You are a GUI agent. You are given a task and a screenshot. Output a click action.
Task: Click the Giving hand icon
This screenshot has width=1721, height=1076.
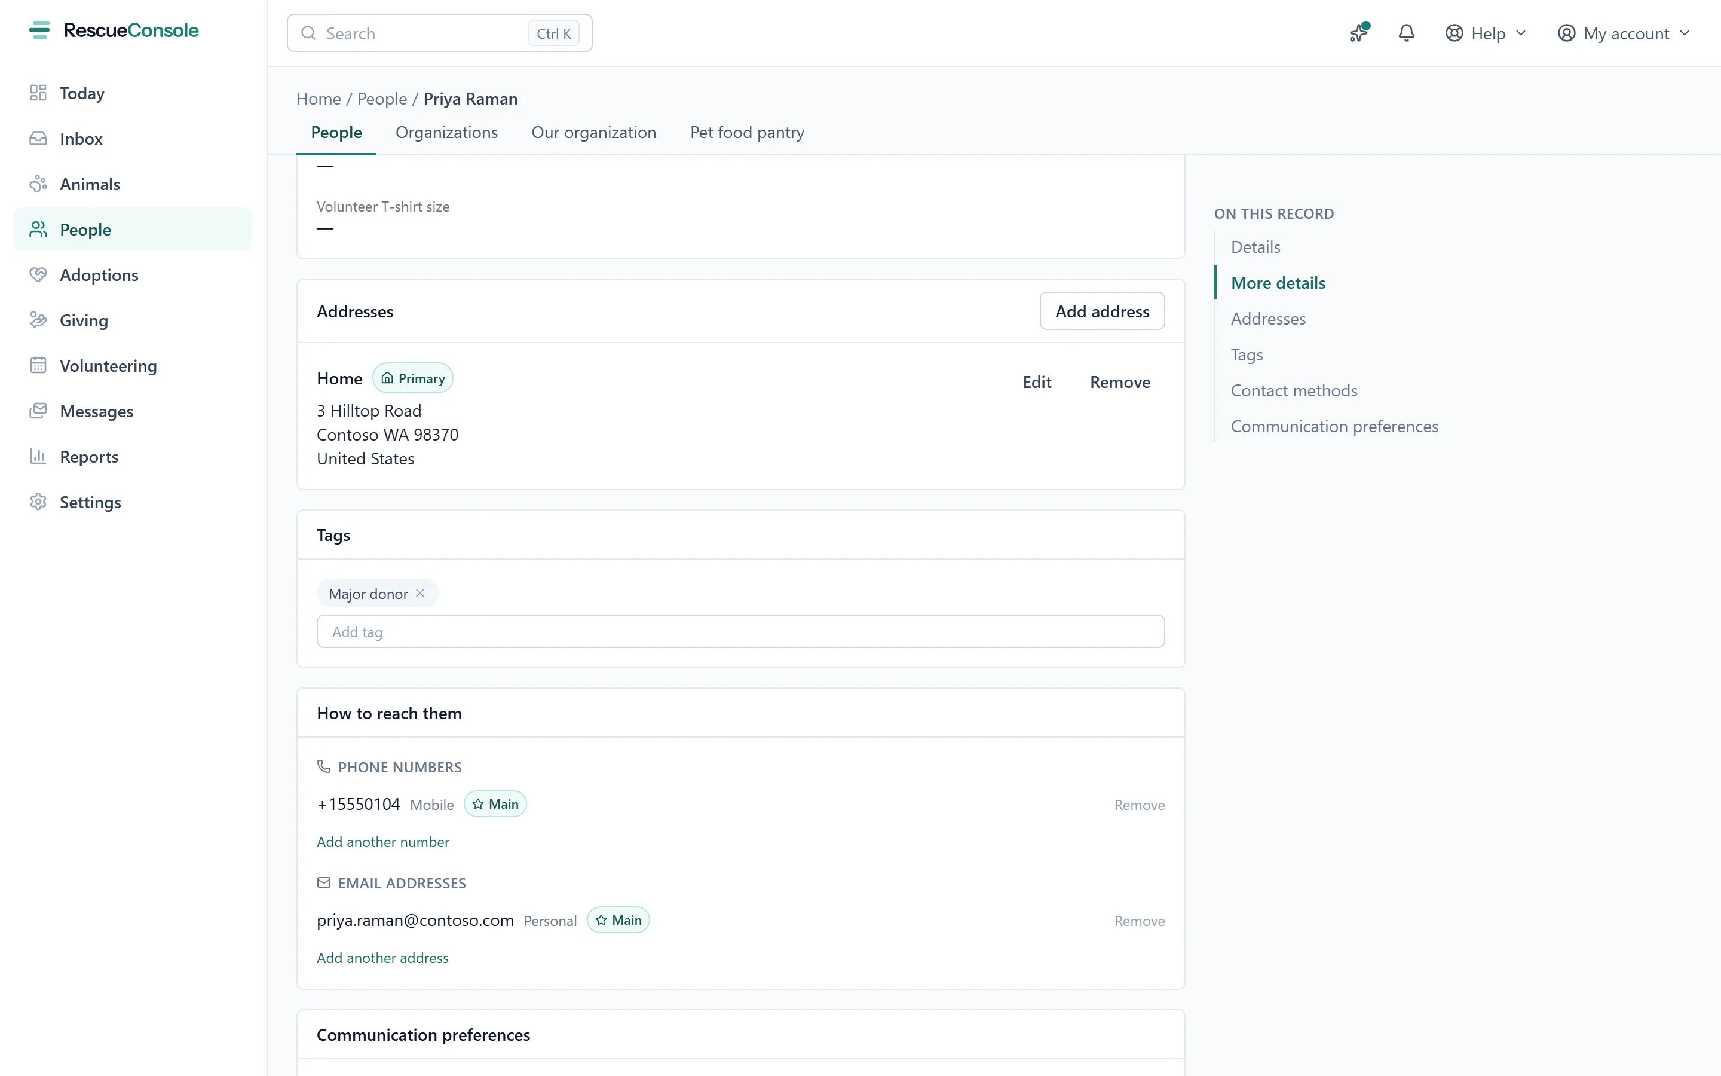(38, 320)
